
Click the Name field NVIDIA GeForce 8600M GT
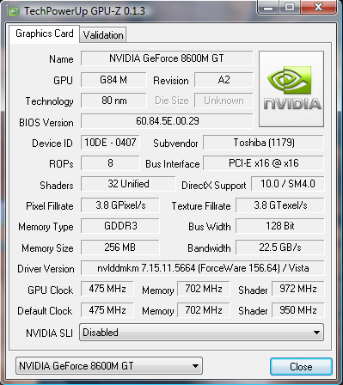click(x=167, y=58)
